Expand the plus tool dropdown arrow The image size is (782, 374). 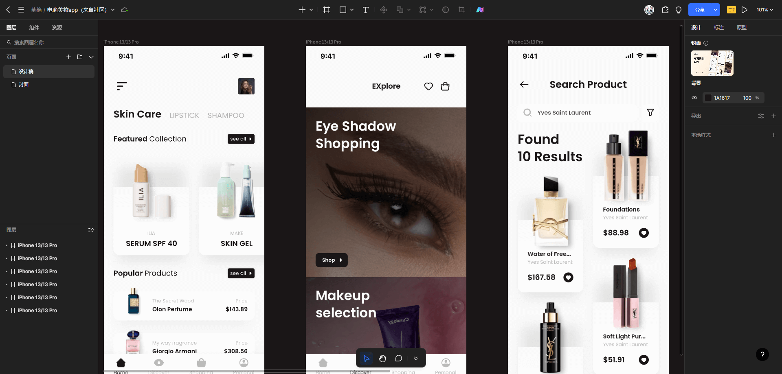point(311,10)
